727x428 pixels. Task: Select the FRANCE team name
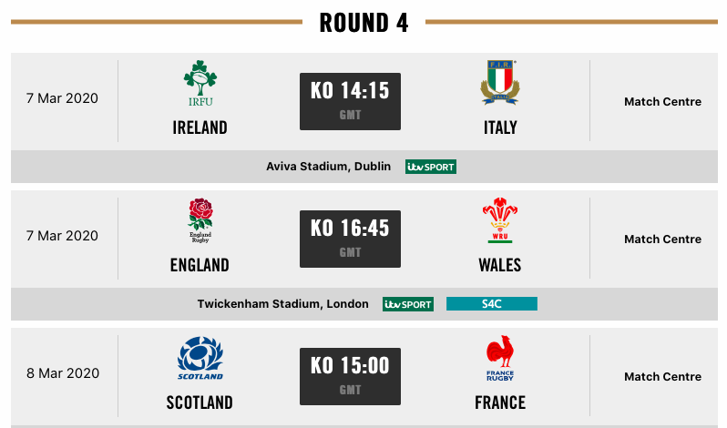coord(500,403)
